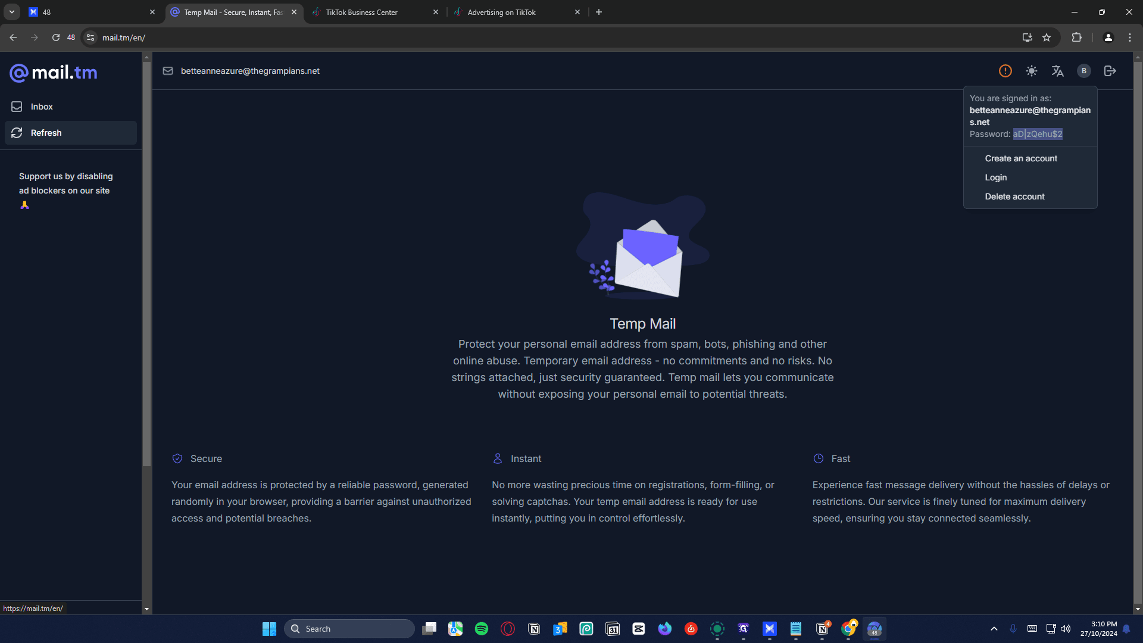This screenshot has height=643, width=1143.
Task: Open the Maps app on the taskbar
Action: pyautogui.click(x=455, y=629)
